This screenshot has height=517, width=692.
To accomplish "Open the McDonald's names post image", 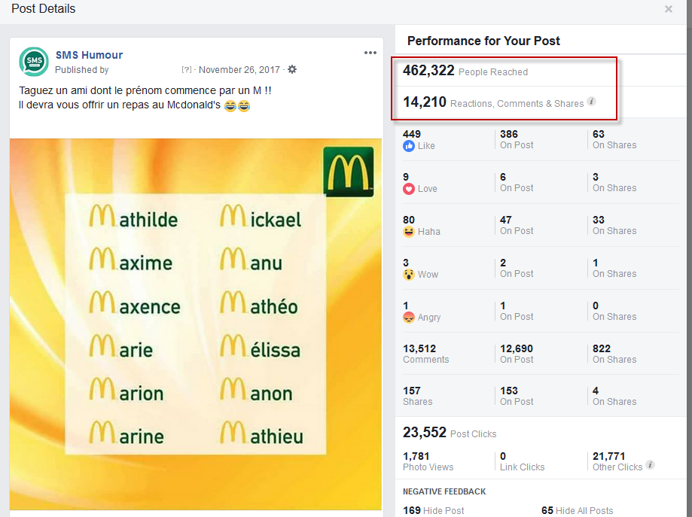I will point(196,324).
